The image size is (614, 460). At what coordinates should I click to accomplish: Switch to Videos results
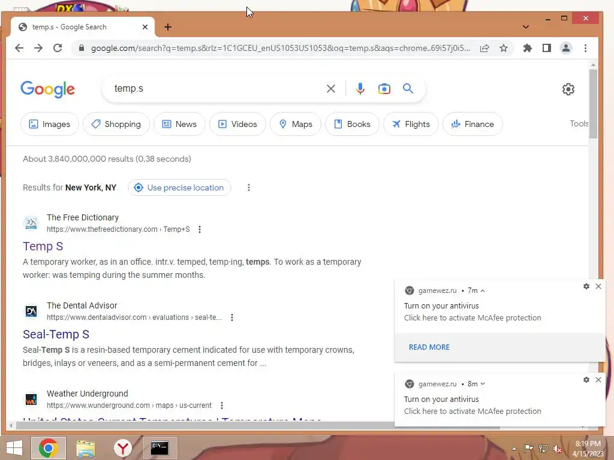(237, 124)
